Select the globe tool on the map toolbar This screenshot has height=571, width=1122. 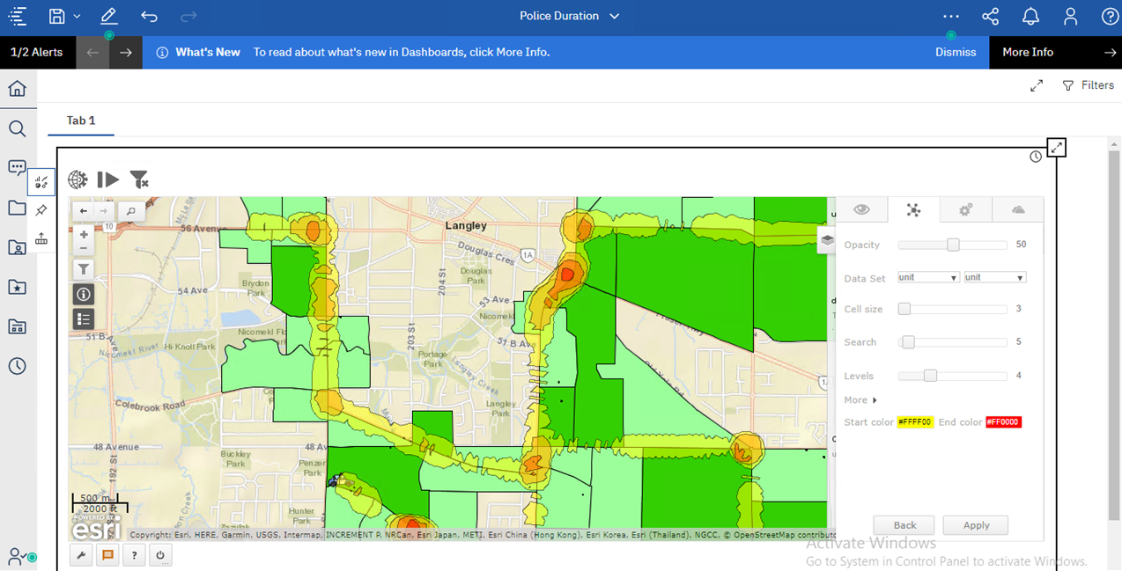[78, 179]
